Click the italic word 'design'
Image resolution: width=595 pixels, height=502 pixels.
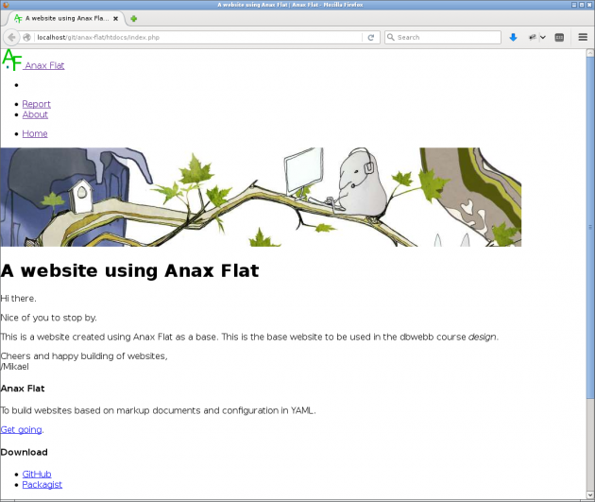click(482, 337)
